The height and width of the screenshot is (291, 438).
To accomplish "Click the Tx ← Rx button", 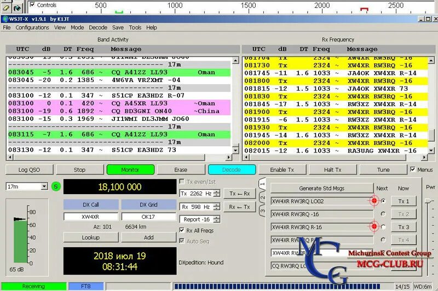I will click(240, 193).
